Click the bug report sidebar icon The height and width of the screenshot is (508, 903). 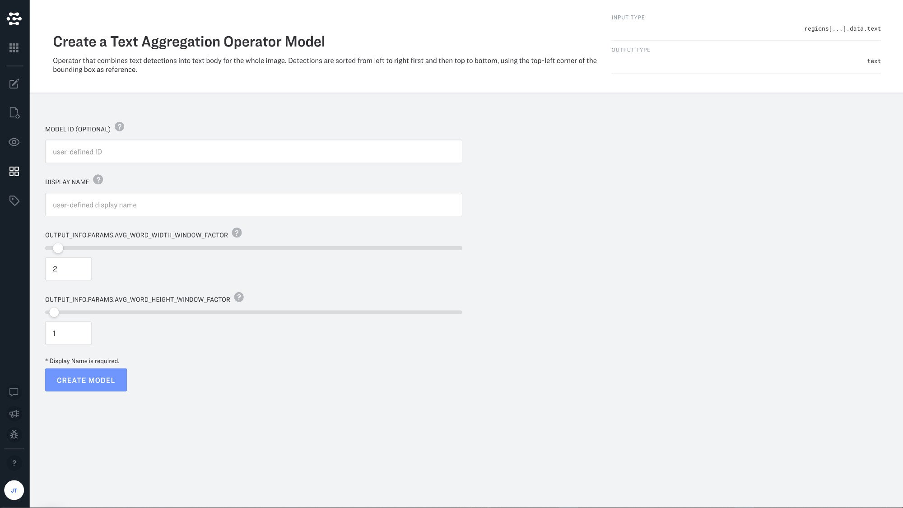(14, 434)
